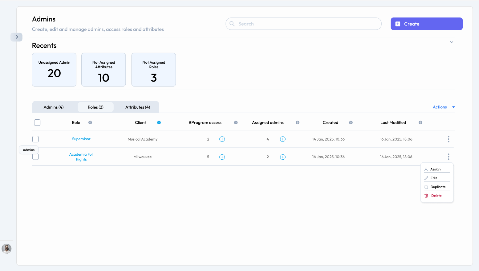Open three-dot menu for Supervisor row

(x=448, y=139)
